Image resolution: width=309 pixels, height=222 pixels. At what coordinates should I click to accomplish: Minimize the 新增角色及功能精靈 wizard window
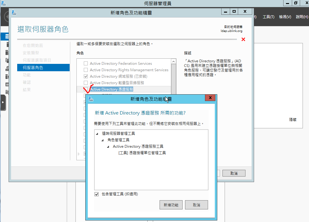pos(226,11)
